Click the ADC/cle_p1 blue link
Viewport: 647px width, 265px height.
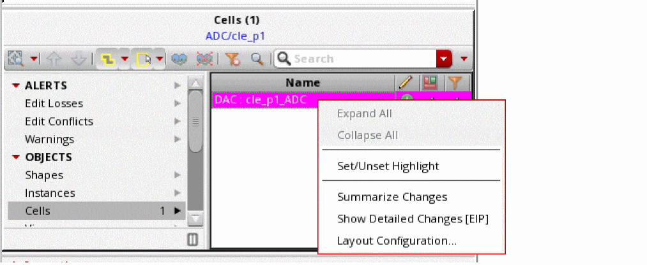[236, 36]
